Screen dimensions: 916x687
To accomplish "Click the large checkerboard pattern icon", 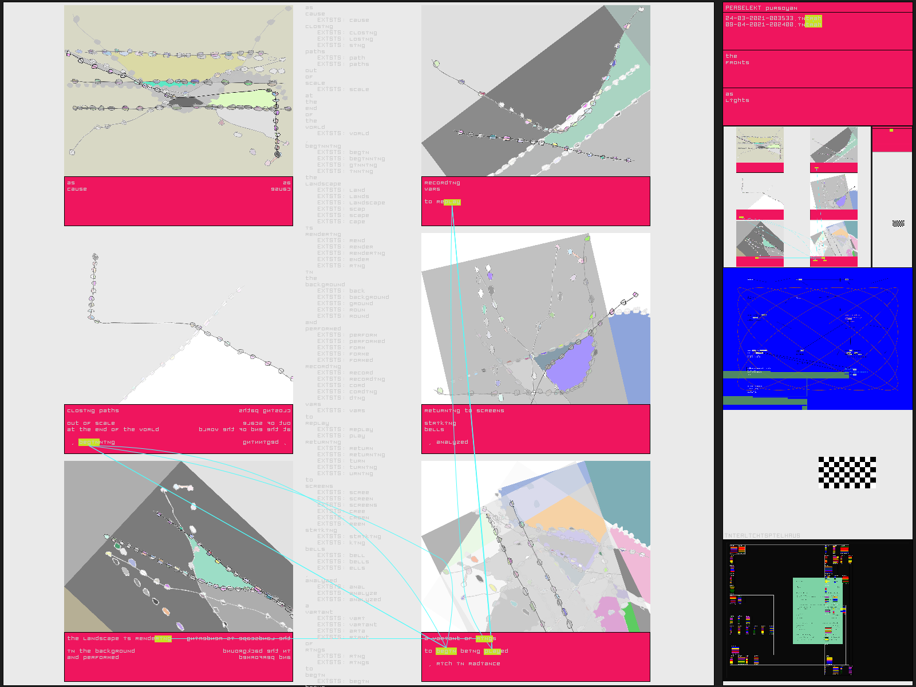I will 847,472.
